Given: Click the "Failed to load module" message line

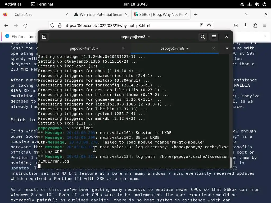Looking at the screenshot, I should click(121, 142).
